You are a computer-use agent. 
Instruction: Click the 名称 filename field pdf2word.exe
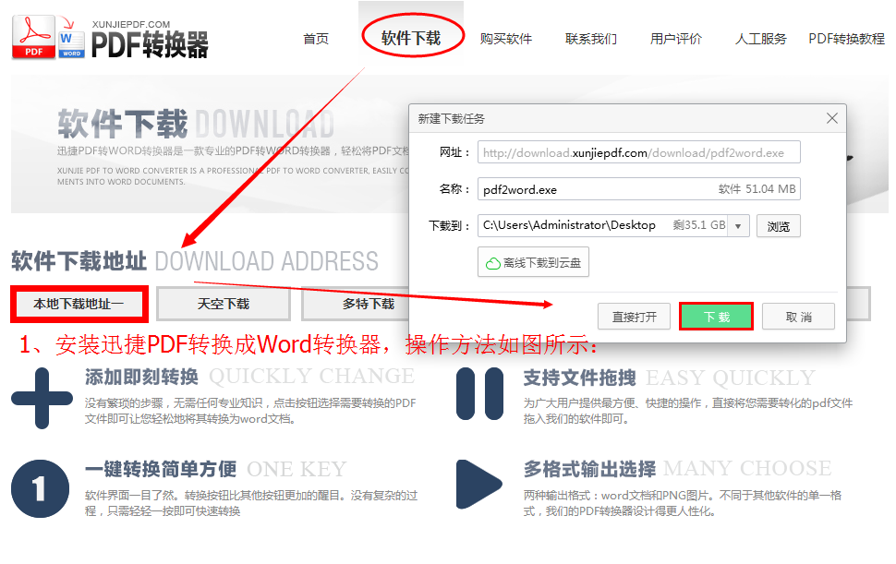click(x=639, y=189)
